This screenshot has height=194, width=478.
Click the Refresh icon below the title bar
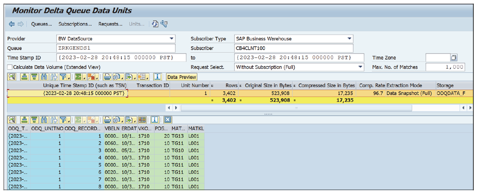pos(154,24)
